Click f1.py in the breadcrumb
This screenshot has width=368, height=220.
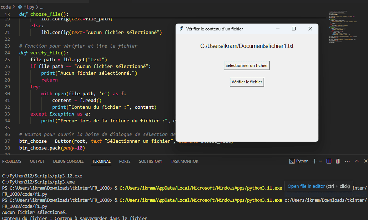pos(29,7)
